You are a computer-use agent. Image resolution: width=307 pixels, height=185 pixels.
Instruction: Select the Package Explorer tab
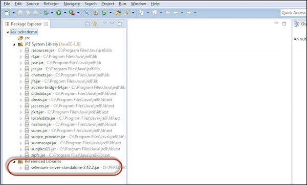click(27, 24)
